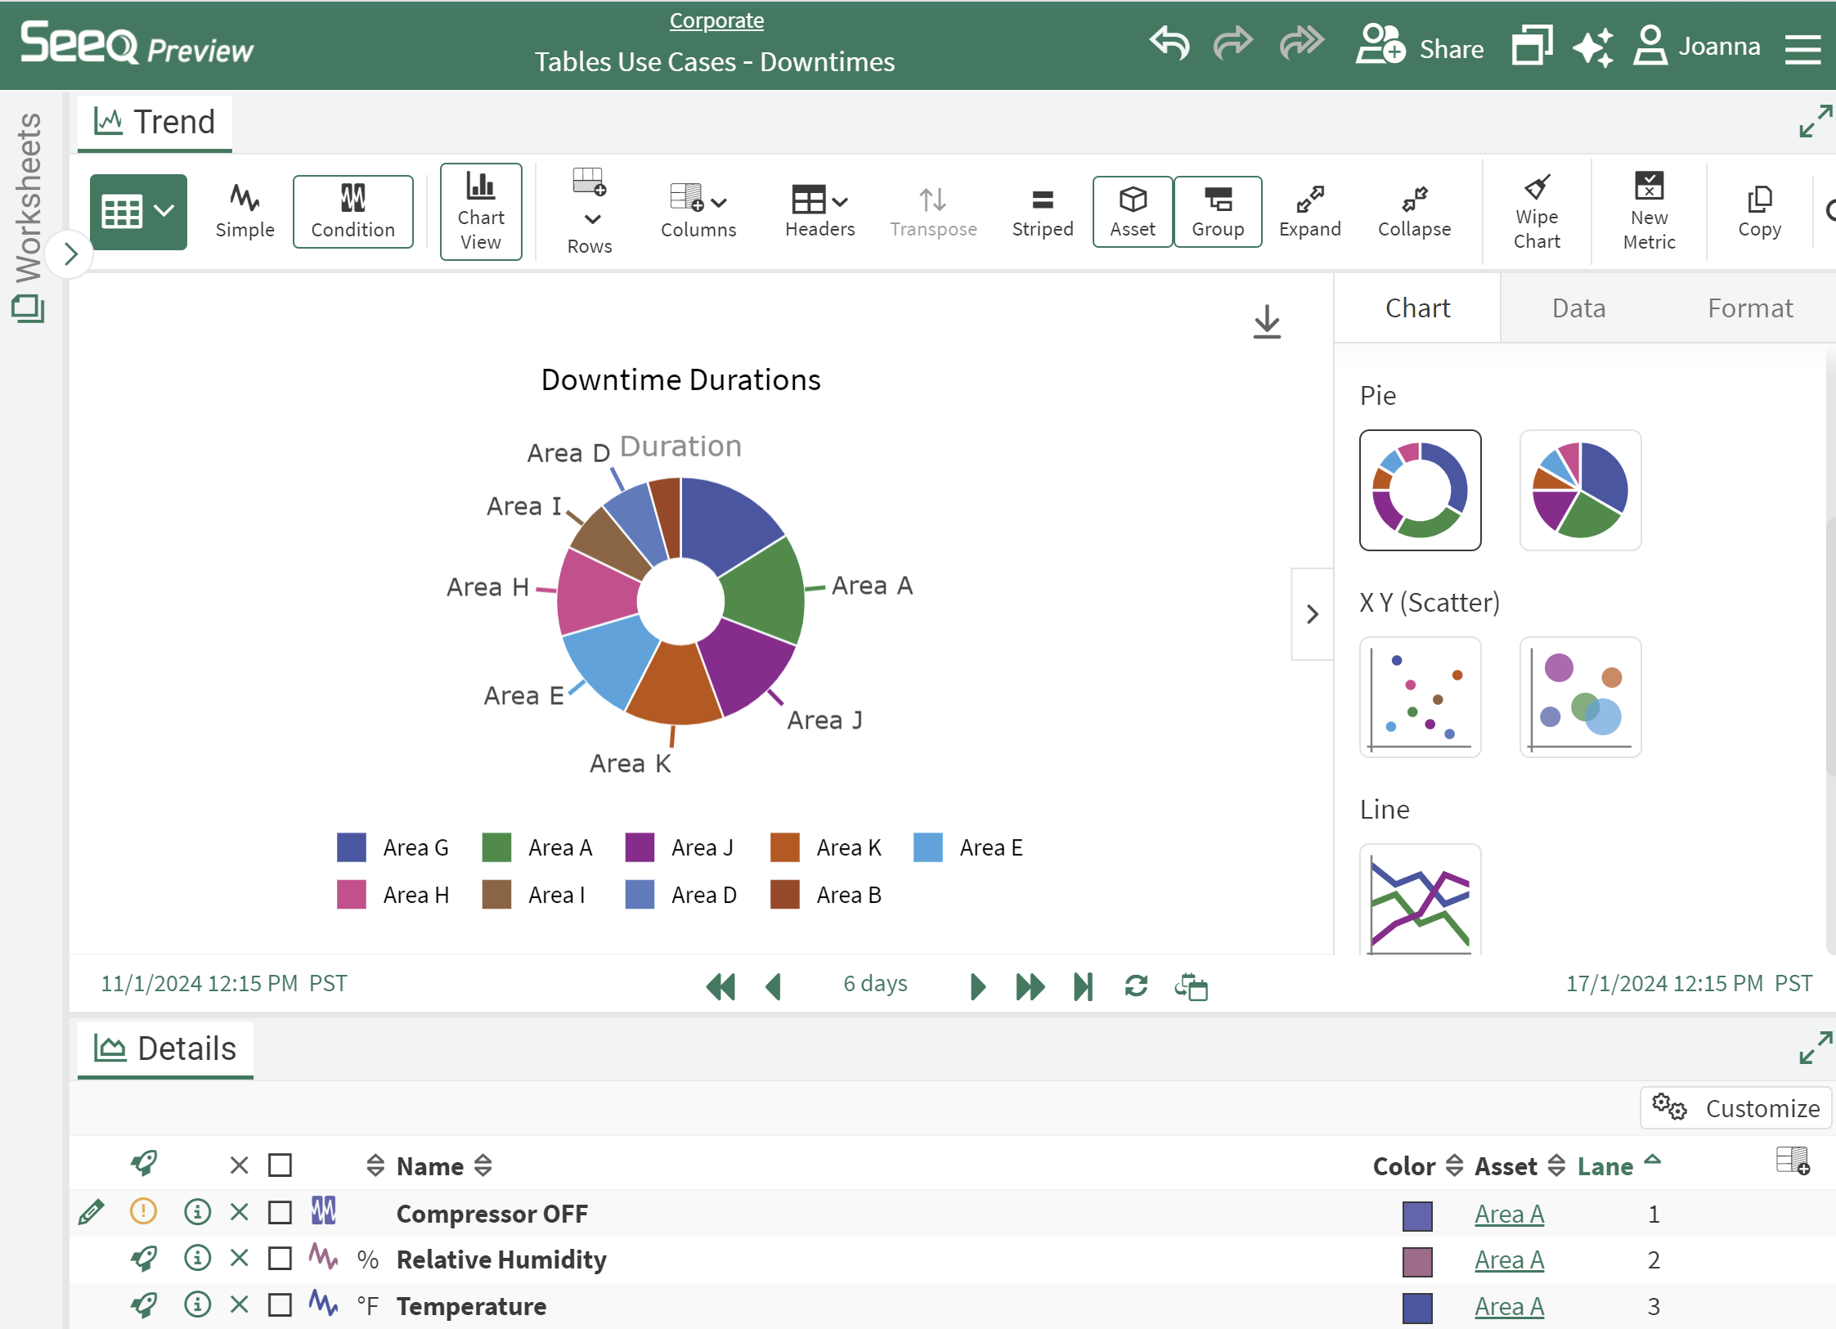This screenshot has width=1836, height=1329.
Task: Open the sparkle AI assistant icon
Action: [1593, 47]
